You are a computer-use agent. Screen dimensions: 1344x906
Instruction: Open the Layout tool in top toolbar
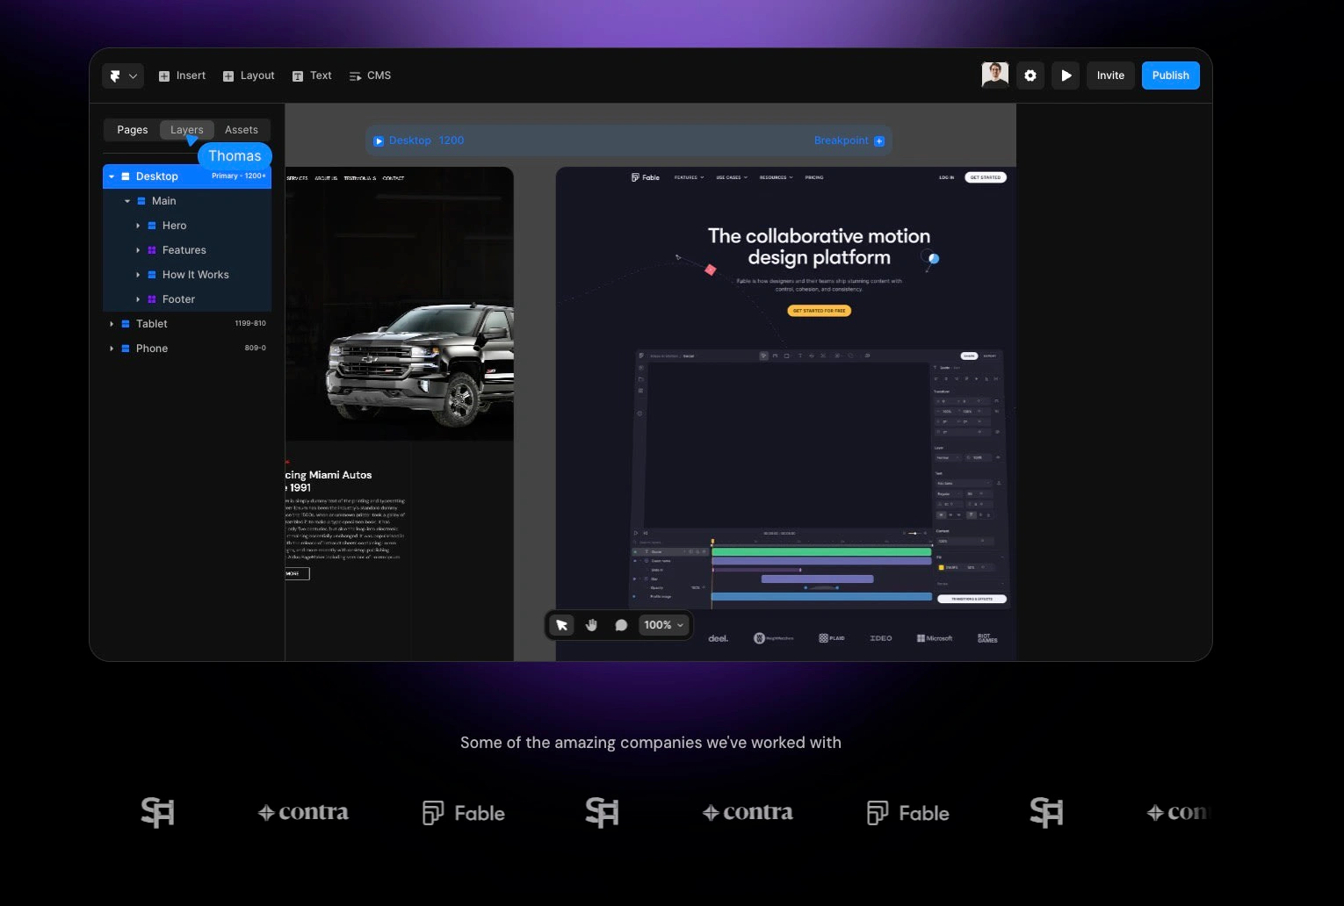(x=249, y=75)
